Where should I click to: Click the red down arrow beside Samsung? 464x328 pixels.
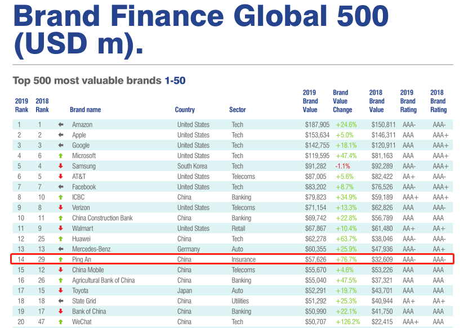[61, 167]
